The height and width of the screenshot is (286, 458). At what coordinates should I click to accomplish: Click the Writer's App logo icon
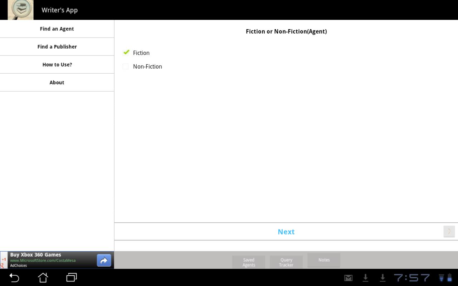[x=20, y=10]
